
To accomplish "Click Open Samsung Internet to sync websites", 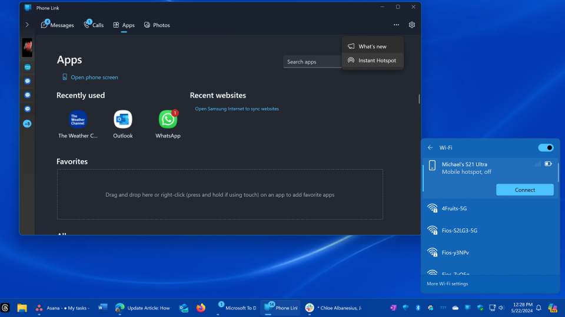I will pyautogui.click(x=237, y=109).
